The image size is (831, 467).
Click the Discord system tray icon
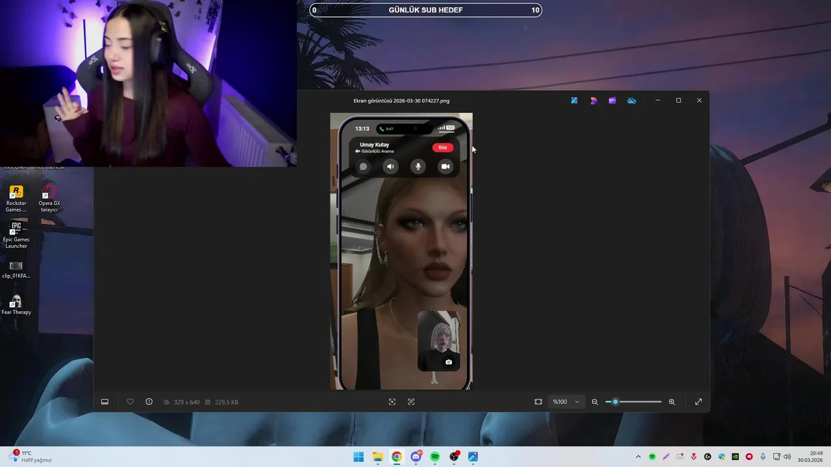click(680, 457)
